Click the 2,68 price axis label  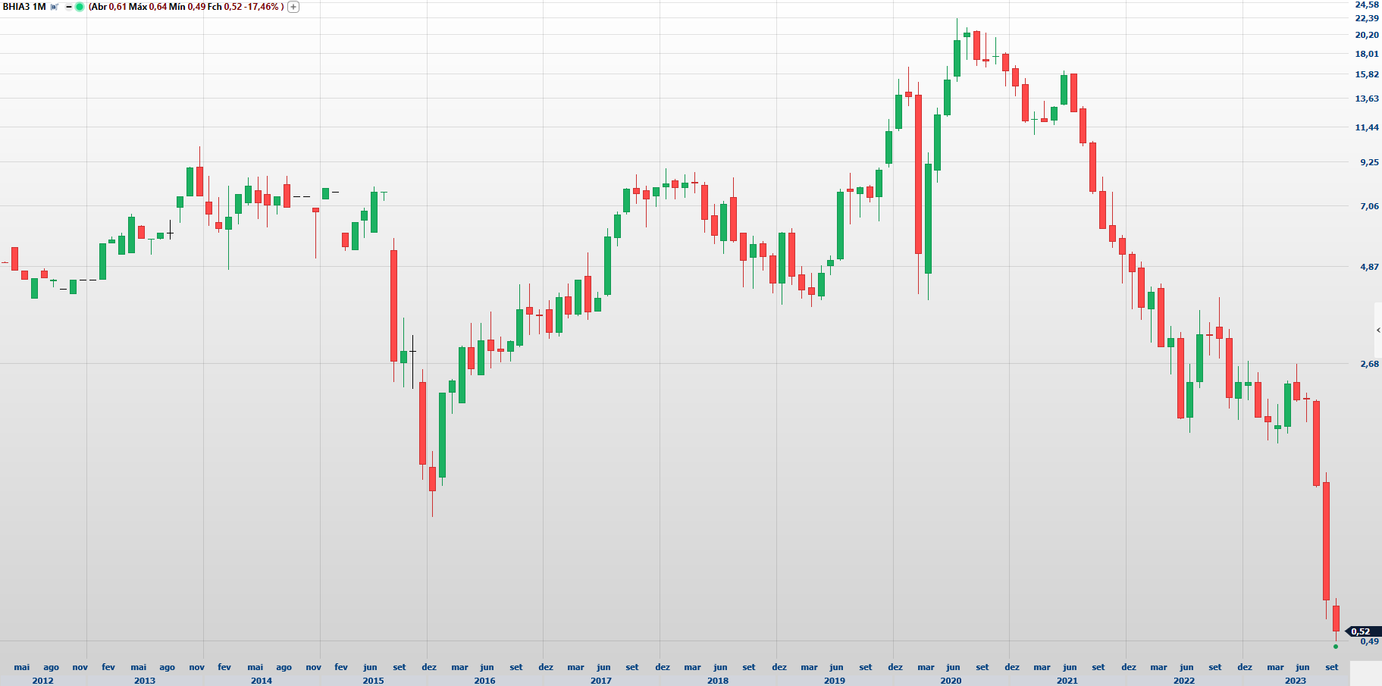1369,364
